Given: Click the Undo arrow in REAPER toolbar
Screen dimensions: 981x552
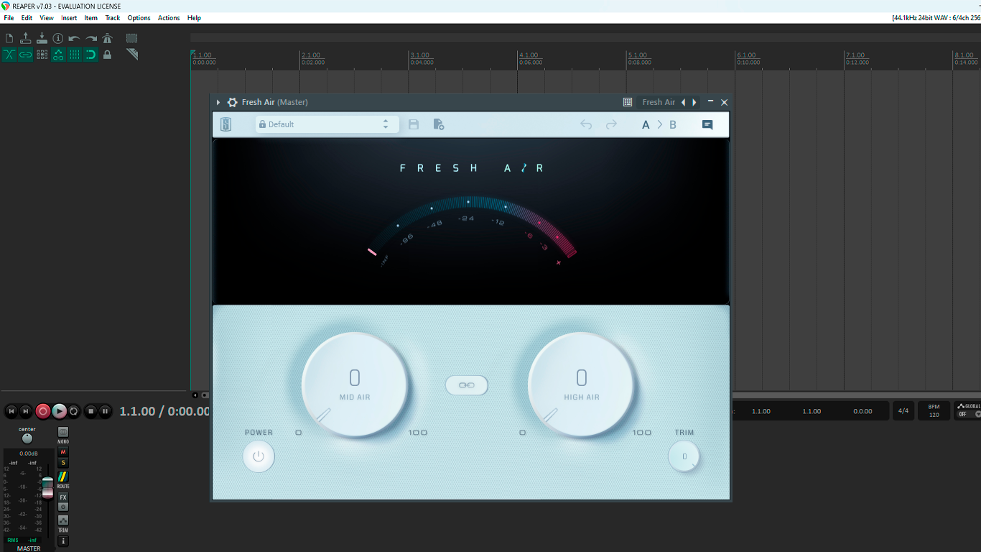Looking at the screenshot, I should tap(75, 38).
